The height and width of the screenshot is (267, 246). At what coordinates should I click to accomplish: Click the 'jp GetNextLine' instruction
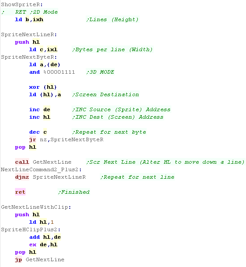pos(39,259)
